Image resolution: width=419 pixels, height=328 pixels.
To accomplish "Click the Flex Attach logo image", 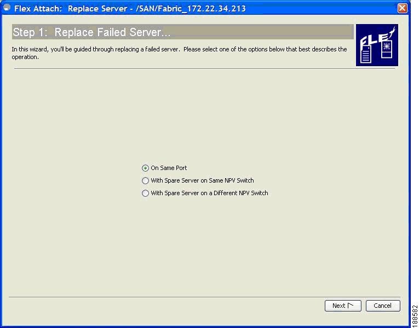I will click(x=377, y=45).
